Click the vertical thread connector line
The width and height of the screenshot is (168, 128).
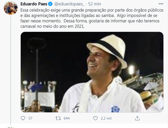click(x=11, y=70)
